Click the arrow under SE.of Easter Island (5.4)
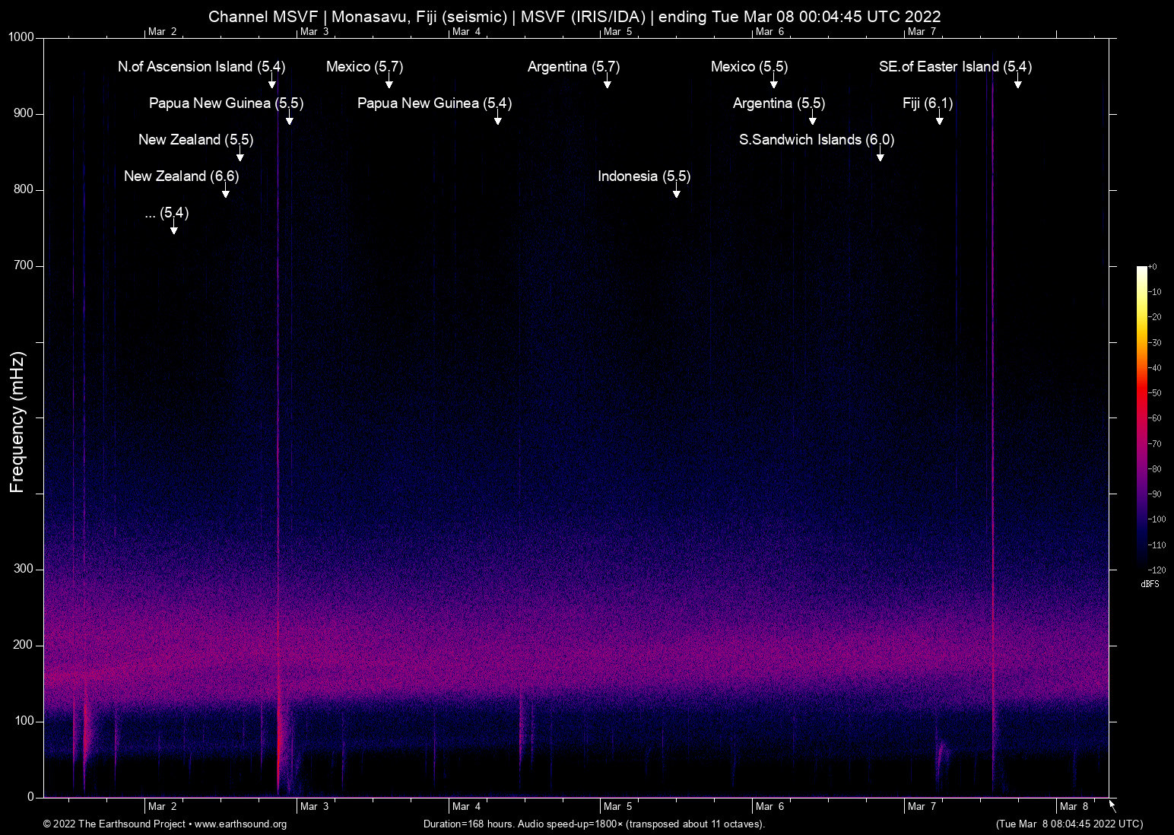1174x835 pixels. pyautogui.click(x=1017, y=82)
